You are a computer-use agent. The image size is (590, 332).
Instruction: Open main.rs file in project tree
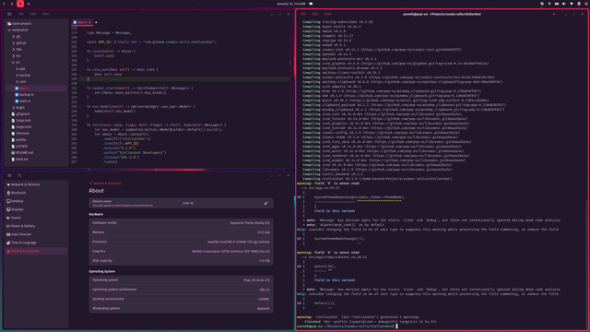(36, 101)
